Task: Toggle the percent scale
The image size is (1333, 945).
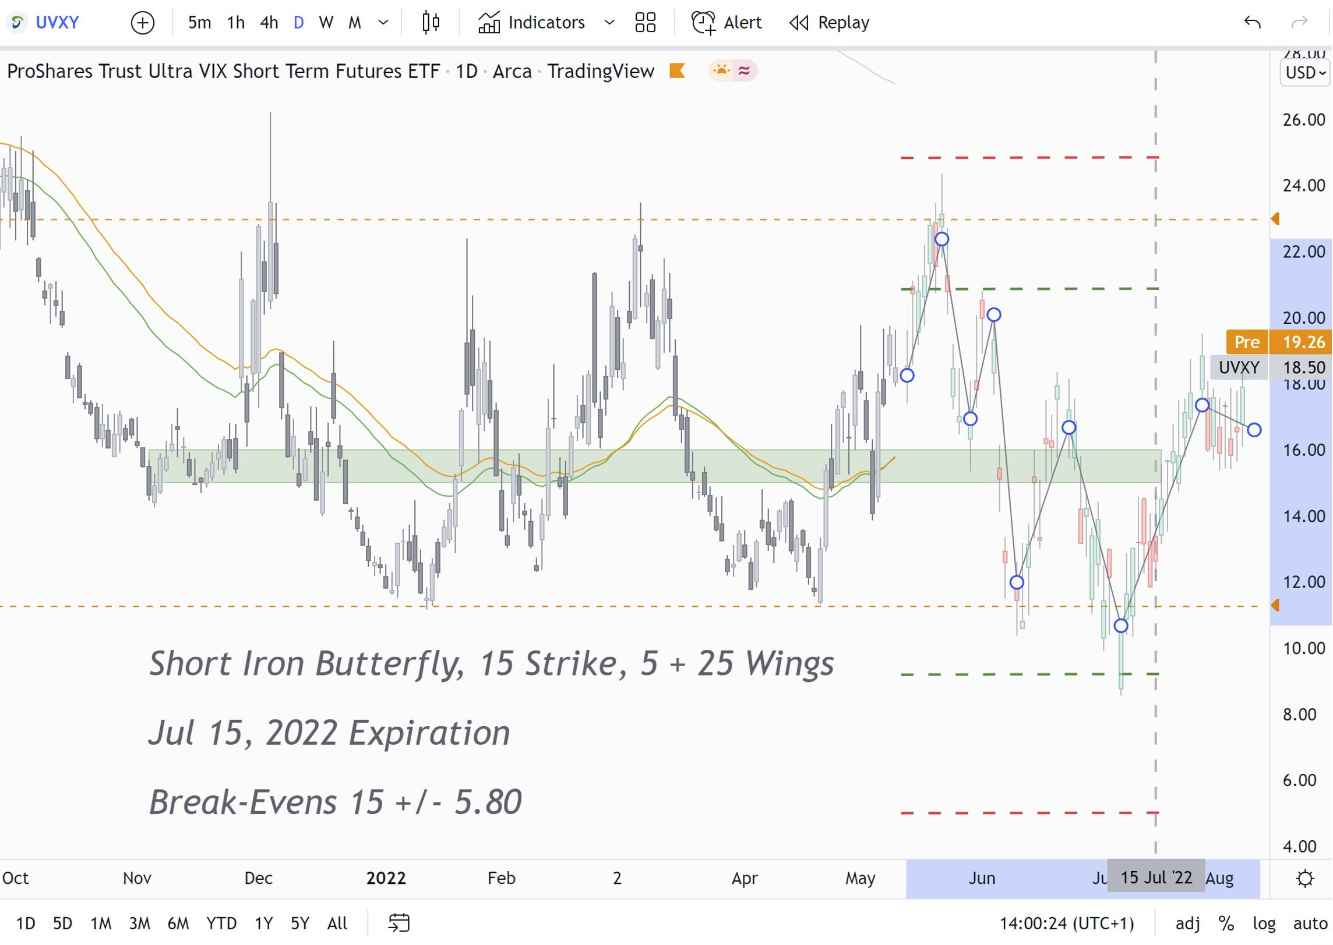Action: (x=1226, y=923)
